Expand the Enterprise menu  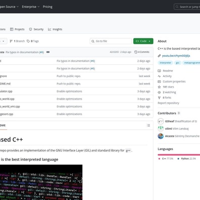31,7
